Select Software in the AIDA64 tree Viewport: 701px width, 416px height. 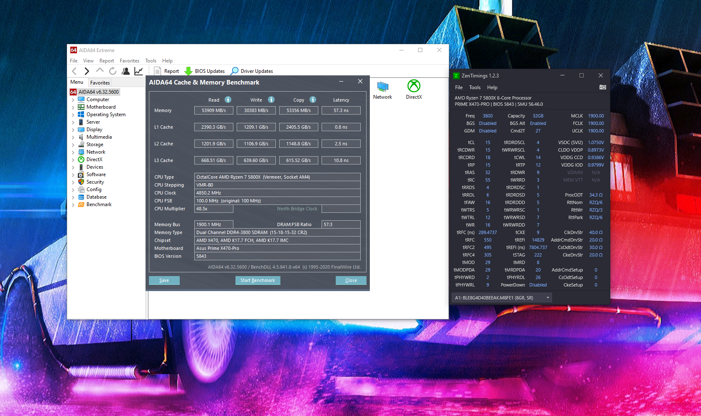pos(96,174)
